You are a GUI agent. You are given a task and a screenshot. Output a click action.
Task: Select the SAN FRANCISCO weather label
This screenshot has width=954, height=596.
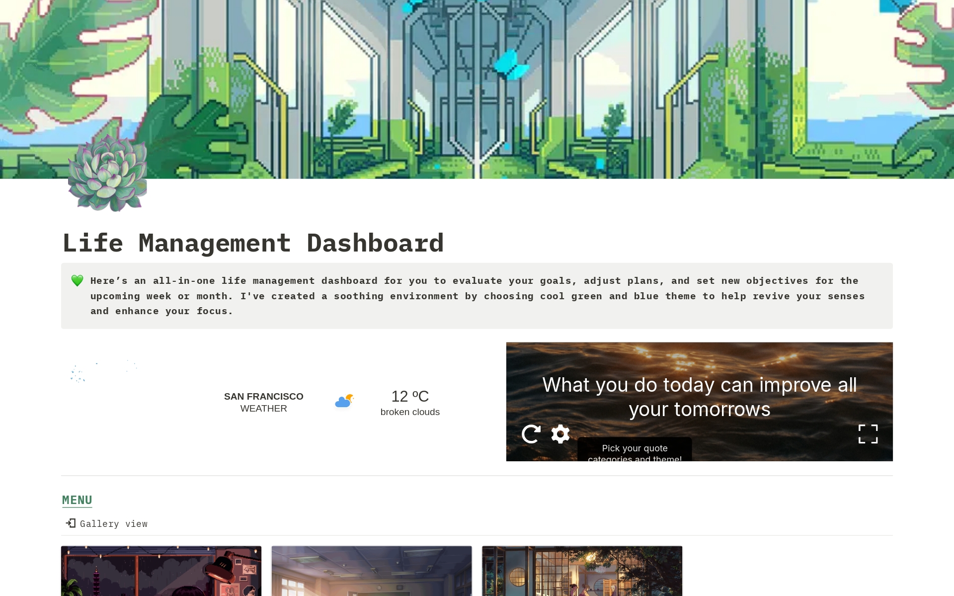(263, 396)
